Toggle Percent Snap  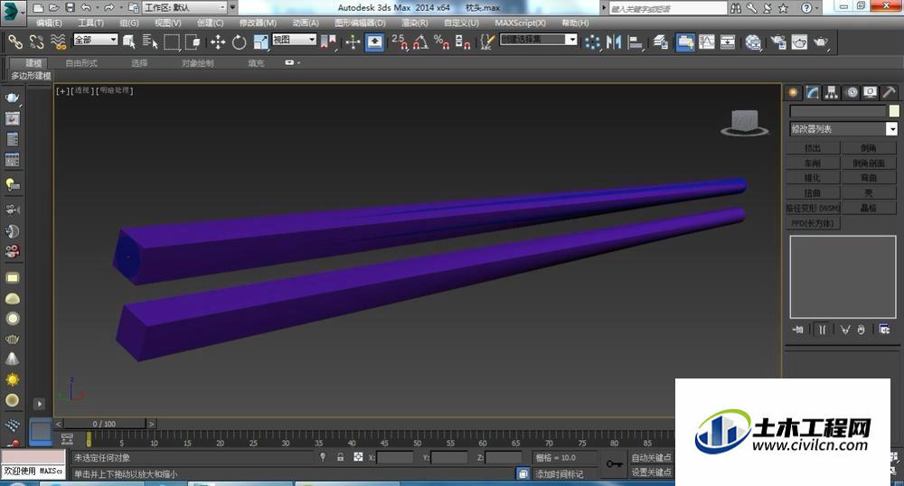(442, 42)
